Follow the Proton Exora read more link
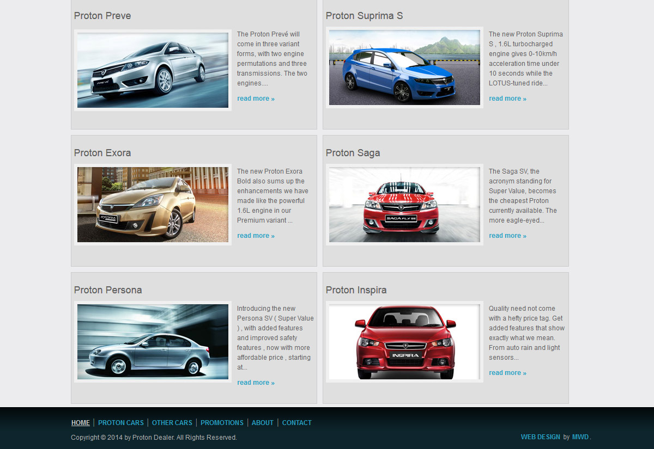654x449 pixels. tap(256, 236)
